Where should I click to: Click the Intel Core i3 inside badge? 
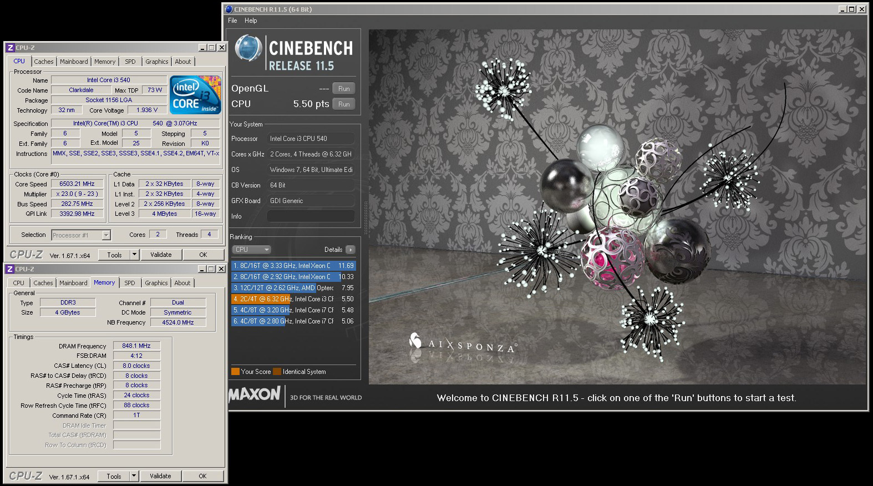195,95
